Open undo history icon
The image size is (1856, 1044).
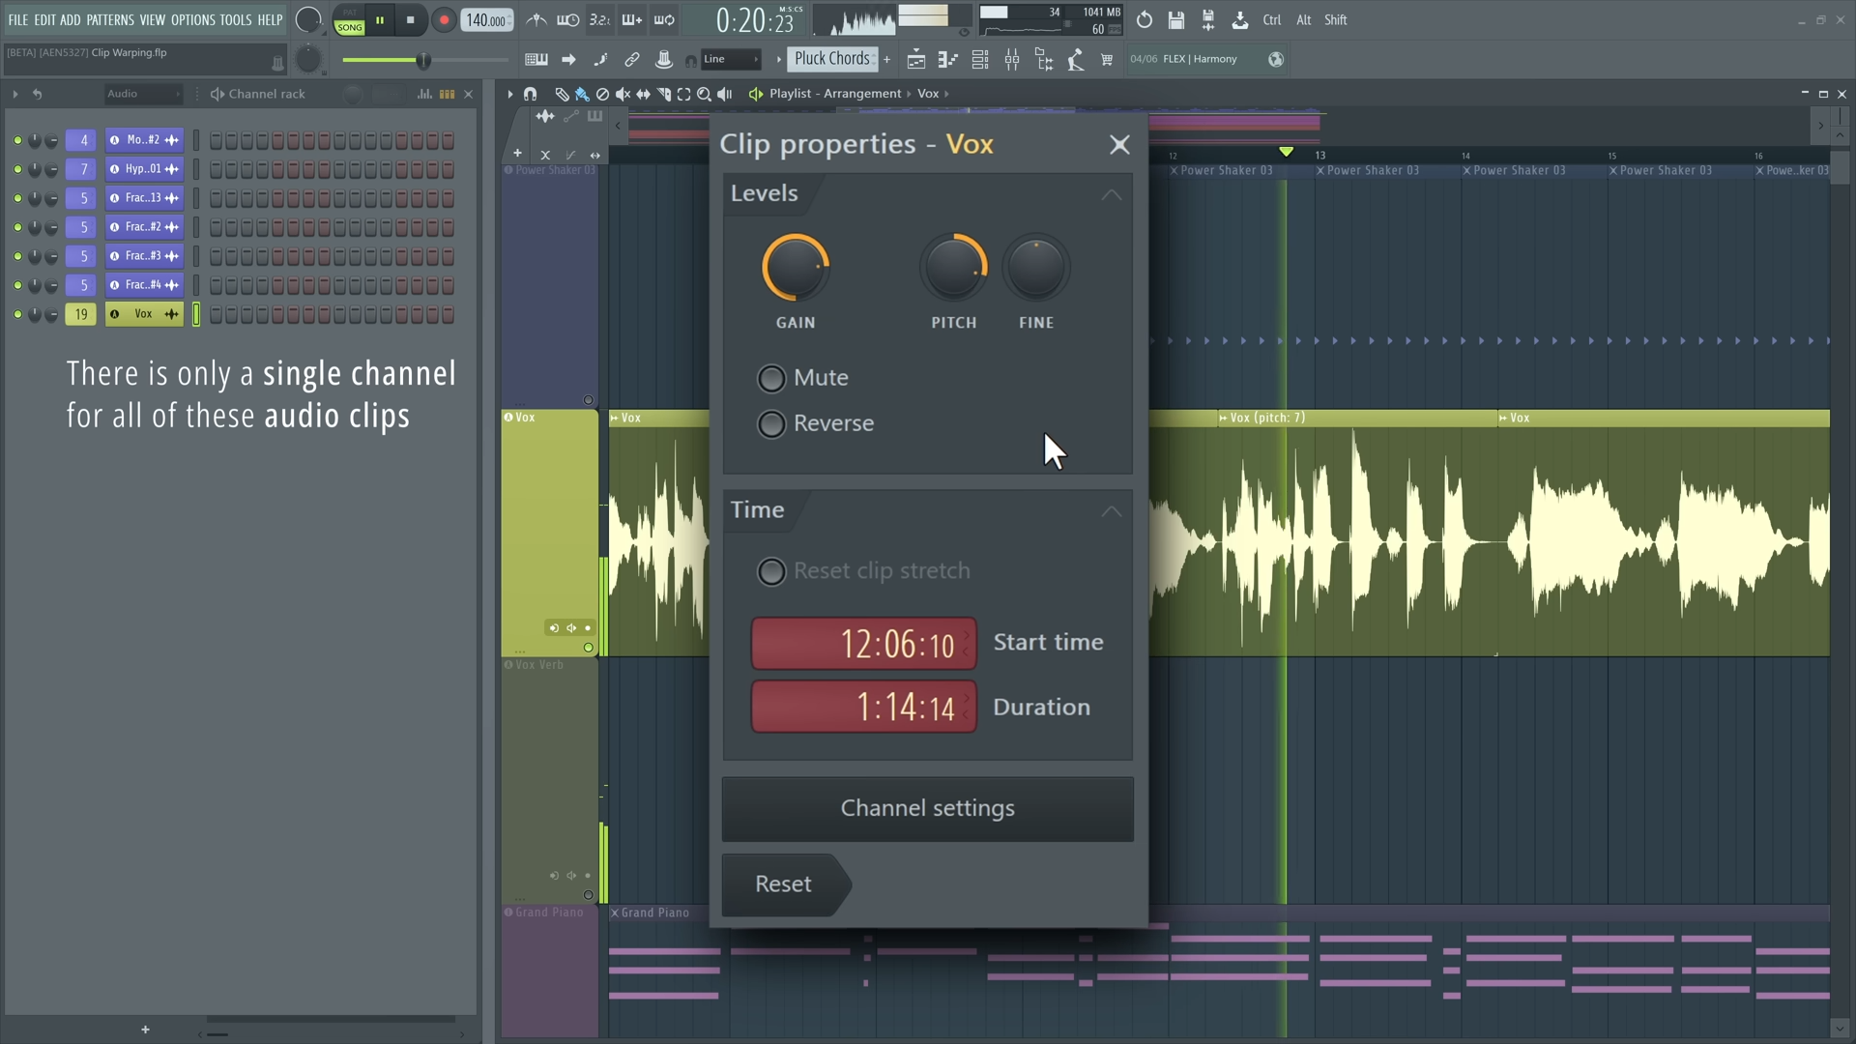point(1145,19)
